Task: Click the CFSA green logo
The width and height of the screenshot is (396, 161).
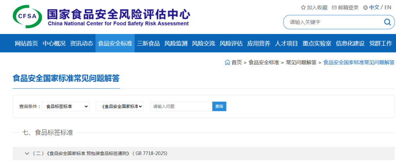Action: tap(27, 16)
